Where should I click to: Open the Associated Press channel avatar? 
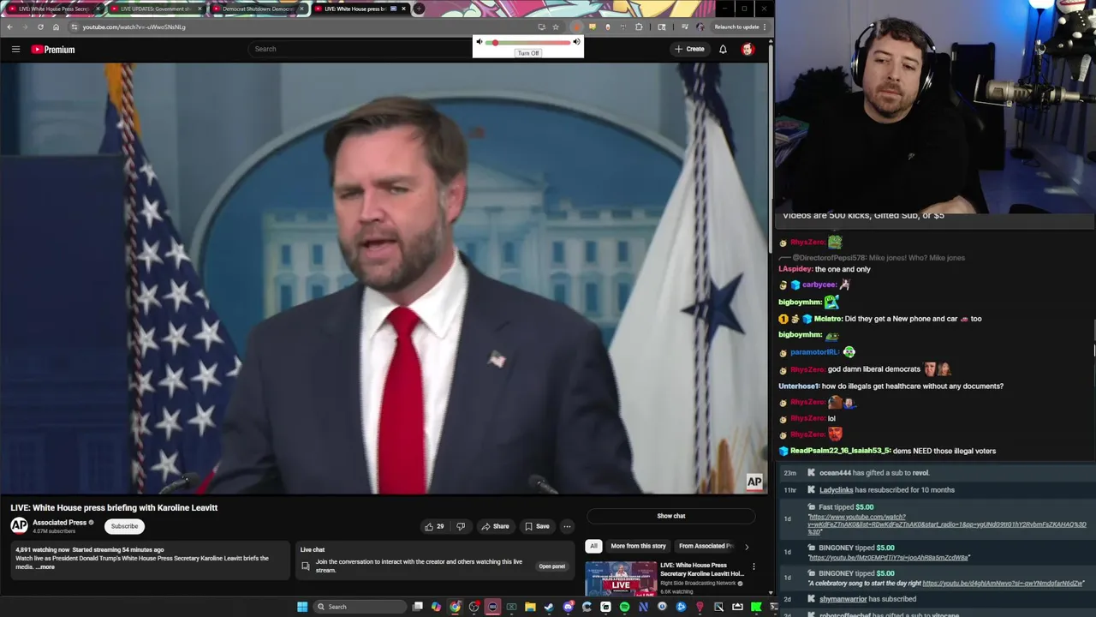[x=19, y=525]
